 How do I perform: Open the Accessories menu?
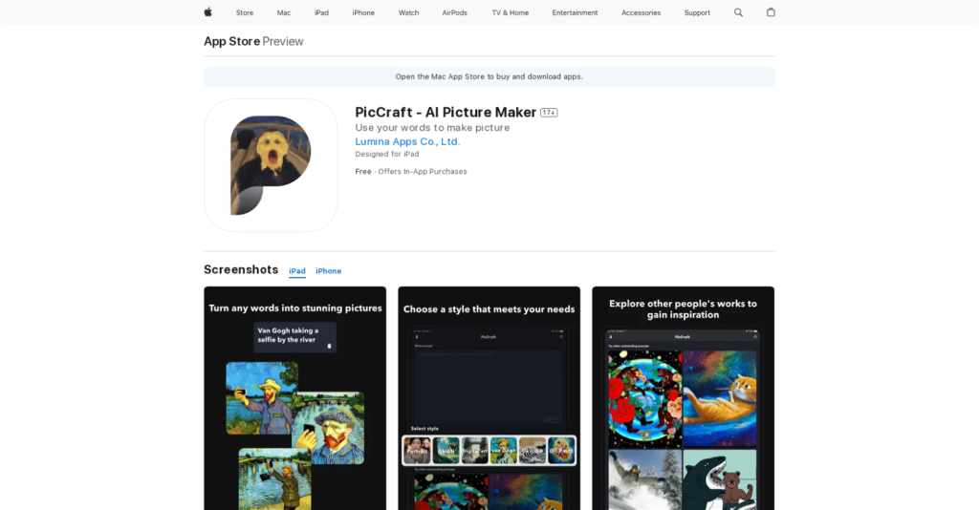(642, 12)
